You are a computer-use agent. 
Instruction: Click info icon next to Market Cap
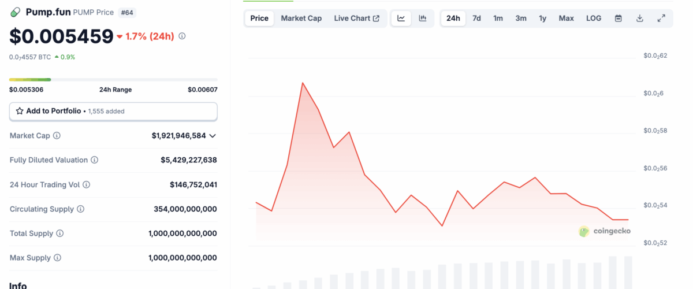[x=57, y=136]
